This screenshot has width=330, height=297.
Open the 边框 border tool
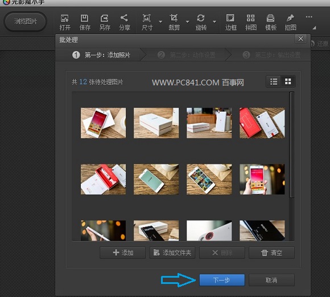coord(230,22)
